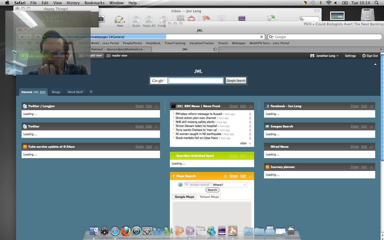Open the Jonathan Long account dropdown

pos(325,56)
